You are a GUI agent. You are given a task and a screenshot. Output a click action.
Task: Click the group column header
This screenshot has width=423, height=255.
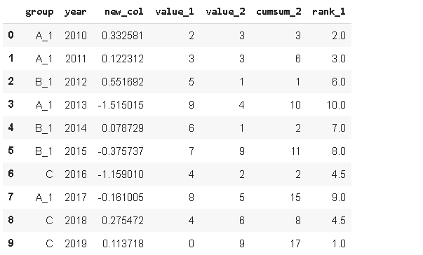39,12
